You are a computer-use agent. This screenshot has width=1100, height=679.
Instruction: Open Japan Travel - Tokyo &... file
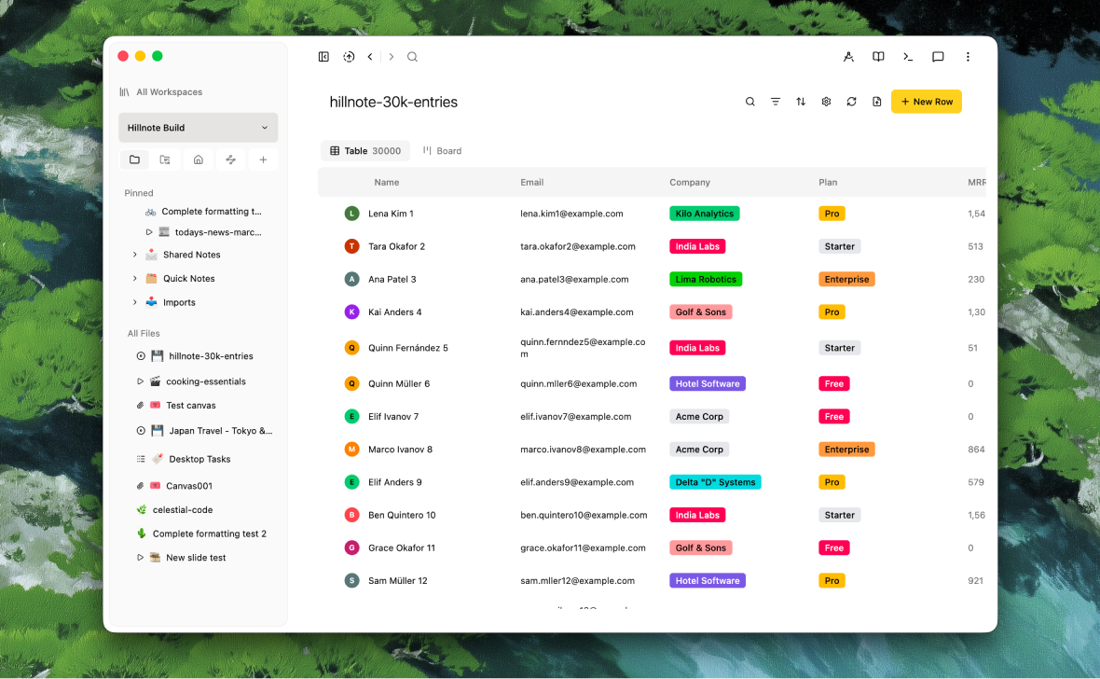pos(221,431)
